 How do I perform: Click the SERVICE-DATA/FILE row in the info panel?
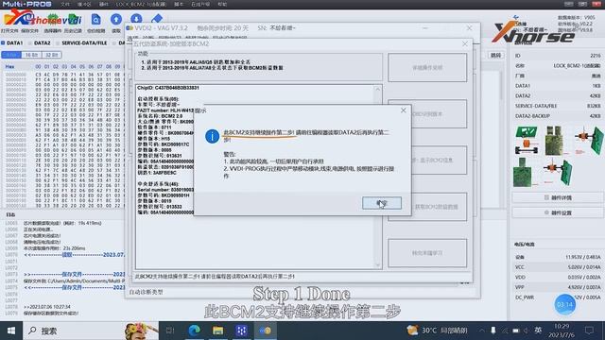557,106
